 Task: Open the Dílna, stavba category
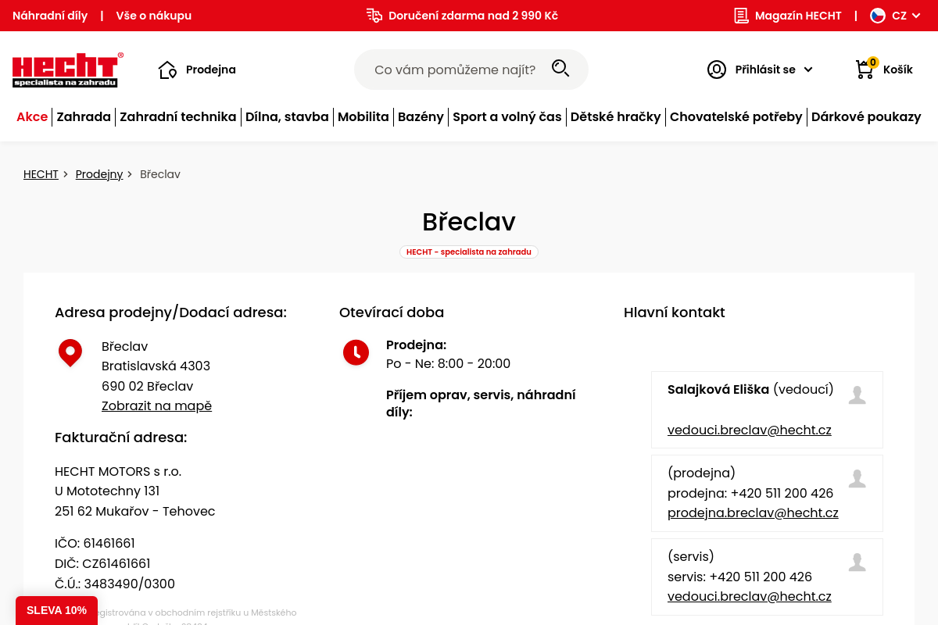click(287, 117)
